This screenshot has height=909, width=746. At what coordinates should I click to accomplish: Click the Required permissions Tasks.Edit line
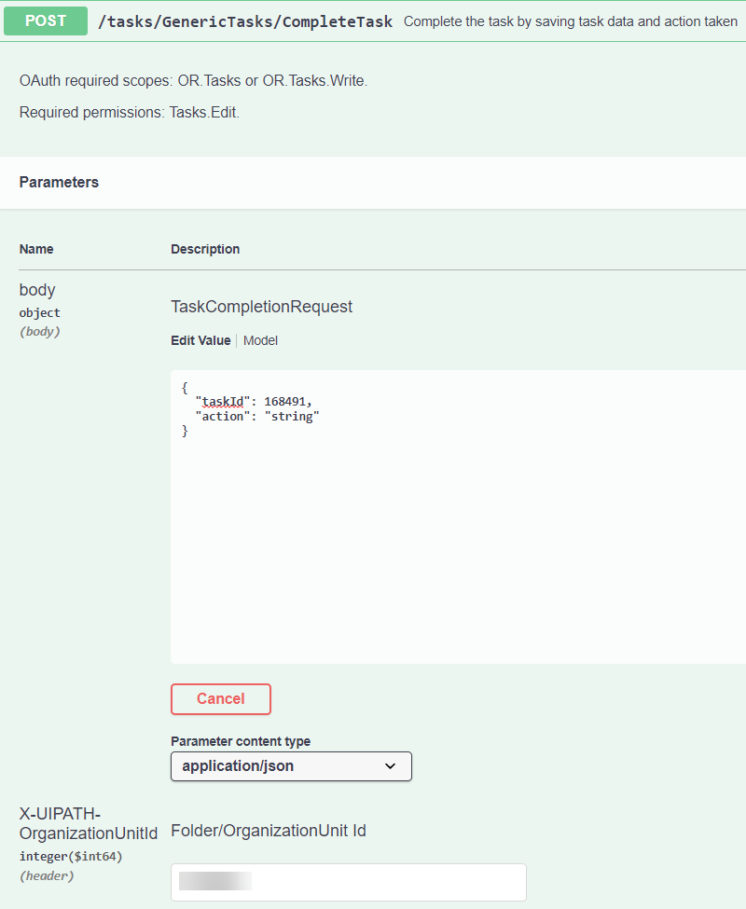(x=130, y=113)
